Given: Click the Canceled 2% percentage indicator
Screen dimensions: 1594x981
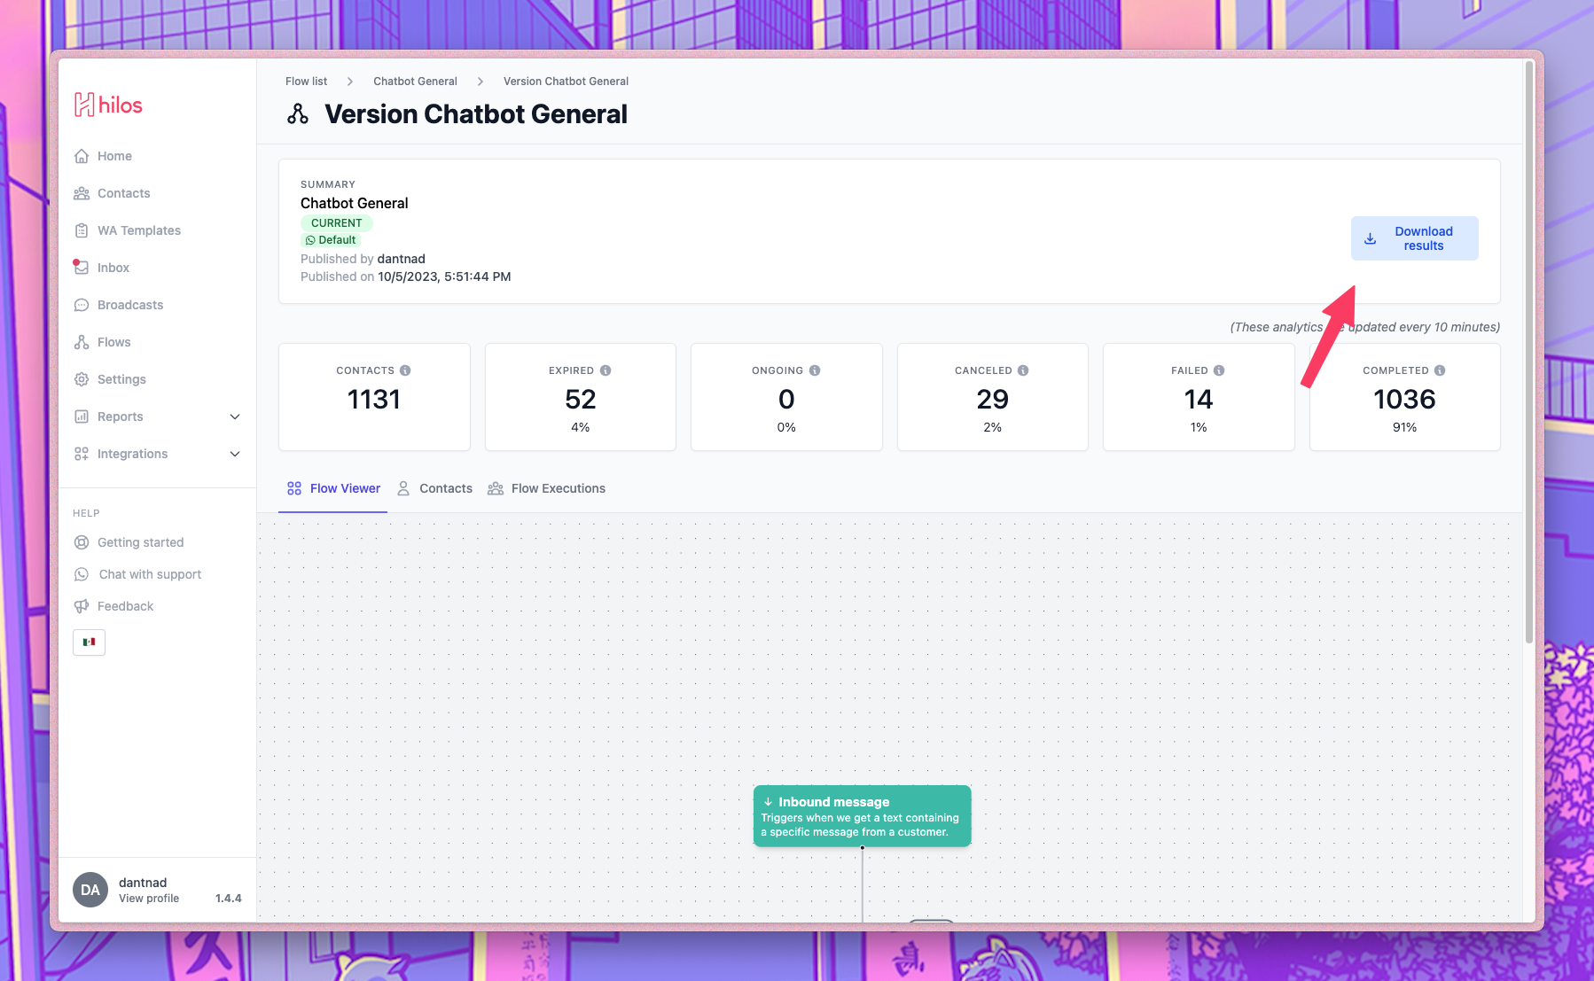Looking at the screenshot, I should pos(992,427).
